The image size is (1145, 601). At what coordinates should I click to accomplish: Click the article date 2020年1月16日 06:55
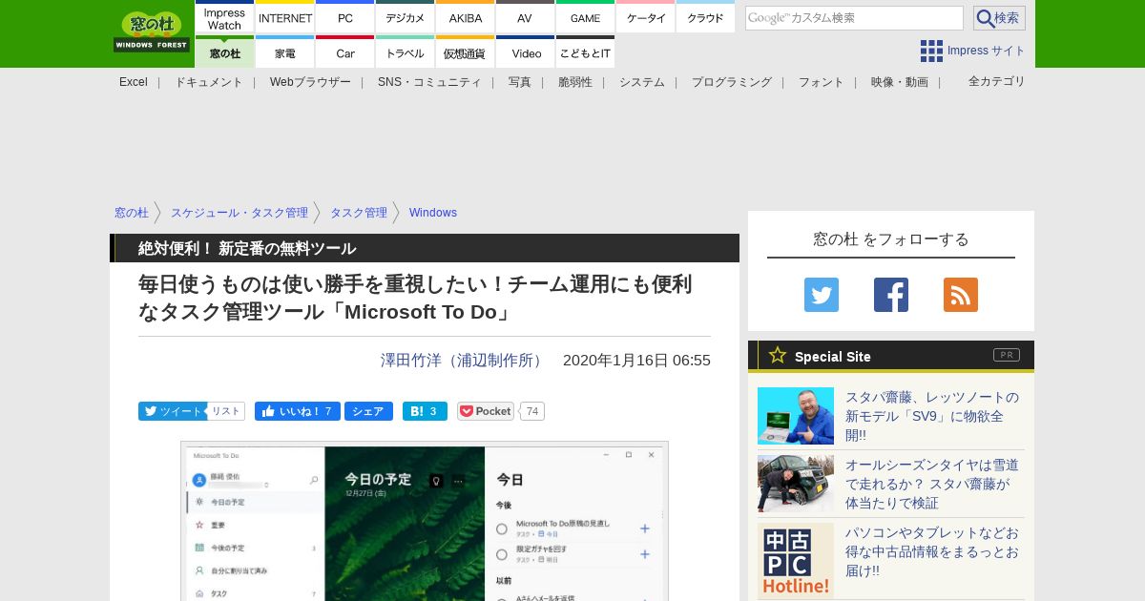point(636,361)
